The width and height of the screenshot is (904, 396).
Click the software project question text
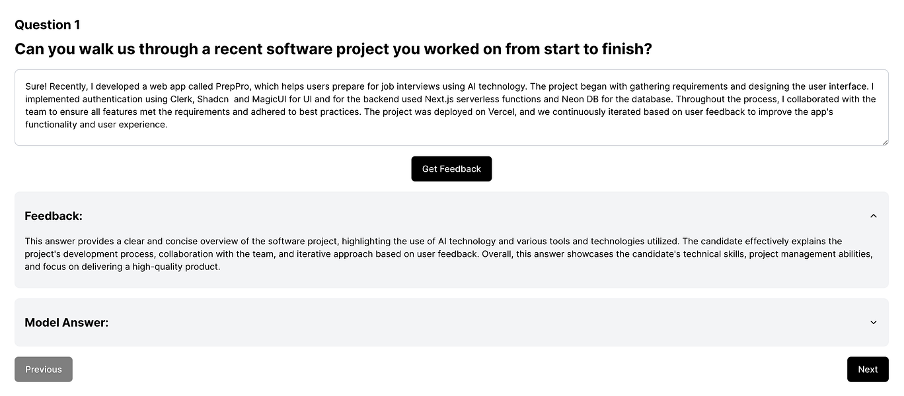pos(333,49)
